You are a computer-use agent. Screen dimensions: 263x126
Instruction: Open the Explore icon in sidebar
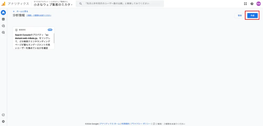pyautogui.click(x=3, y=26)
